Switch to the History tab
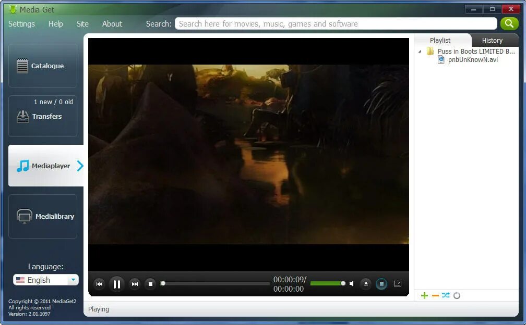This screenshot has height=325, width=526. 492,40
